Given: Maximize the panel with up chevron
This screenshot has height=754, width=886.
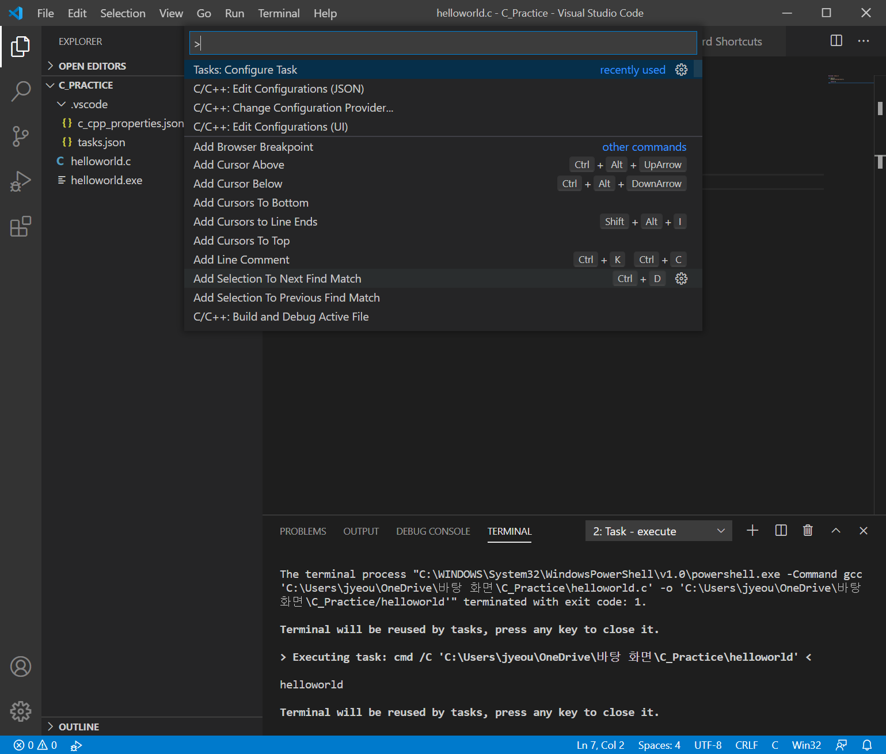Looking at the screenshot, I should coord(836,531).
